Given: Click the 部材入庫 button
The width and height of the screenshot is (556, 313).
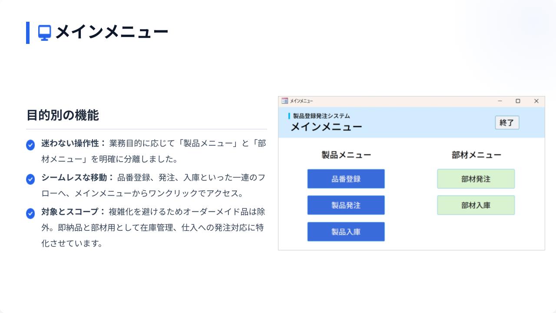Looking at the screenshot, I should 476,205.
